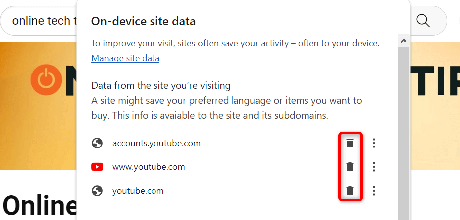Delete accounts.youtube.com site data
Viewport: 460px width, 220px height.
tap(350, 143)
